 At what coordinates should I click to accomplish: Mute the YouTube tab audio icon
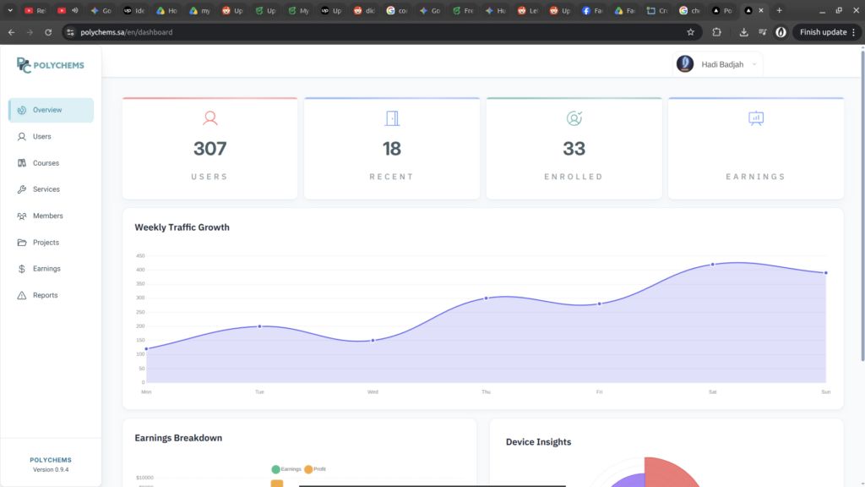point(75,10)
